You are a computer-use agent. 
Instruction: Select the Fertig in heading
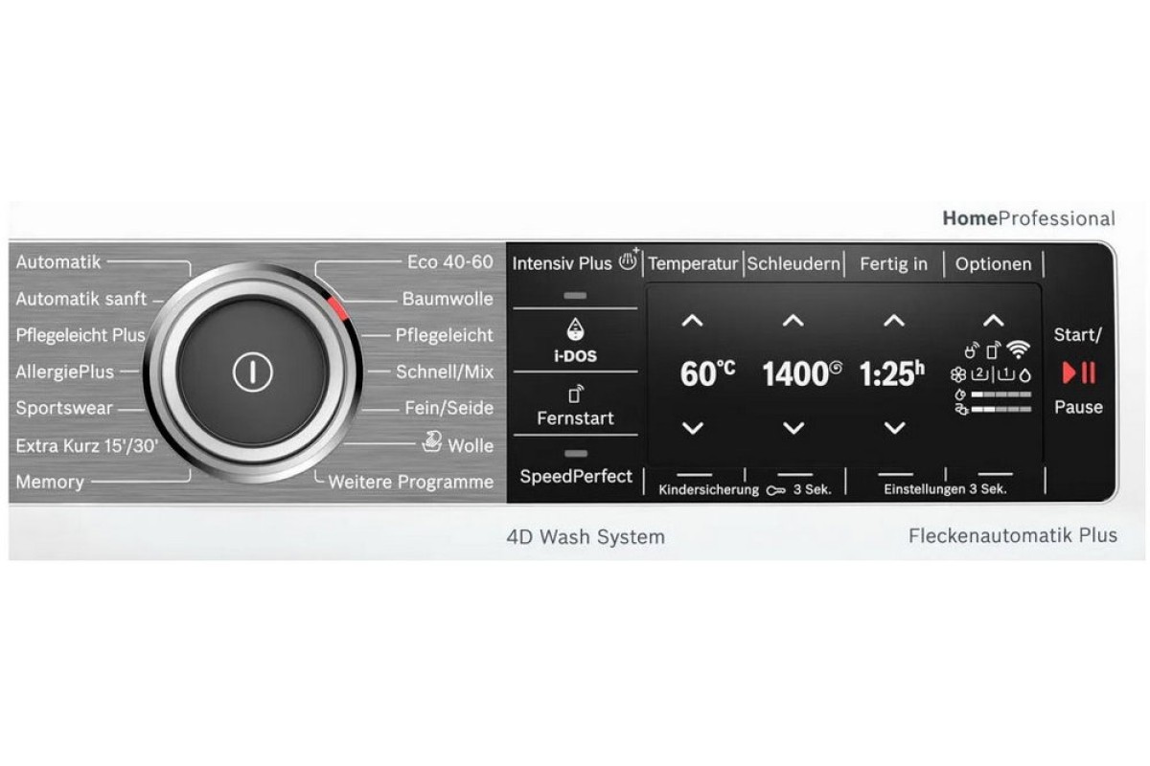click(893, 263)
